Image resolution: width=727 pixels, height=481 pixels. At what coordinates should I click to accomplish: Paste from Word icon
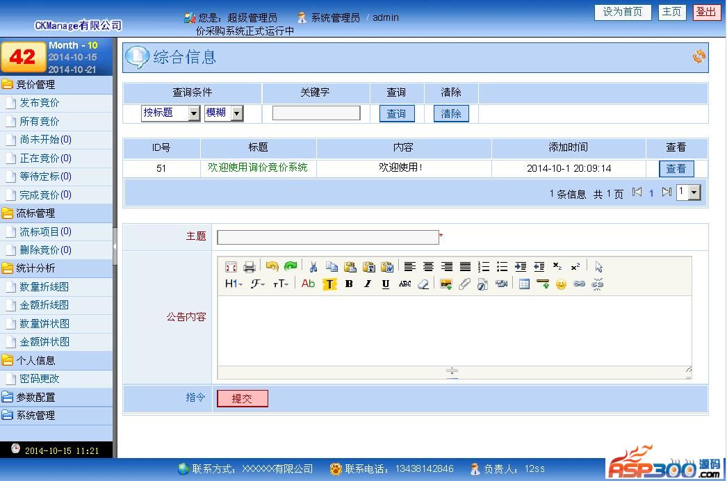(x=387, y=267)
